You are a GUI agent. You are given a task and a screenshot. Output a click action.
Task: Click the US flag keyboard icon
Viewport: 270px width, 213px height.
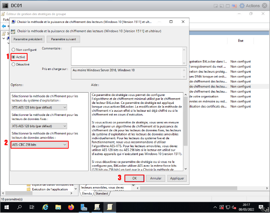(234, 6)
